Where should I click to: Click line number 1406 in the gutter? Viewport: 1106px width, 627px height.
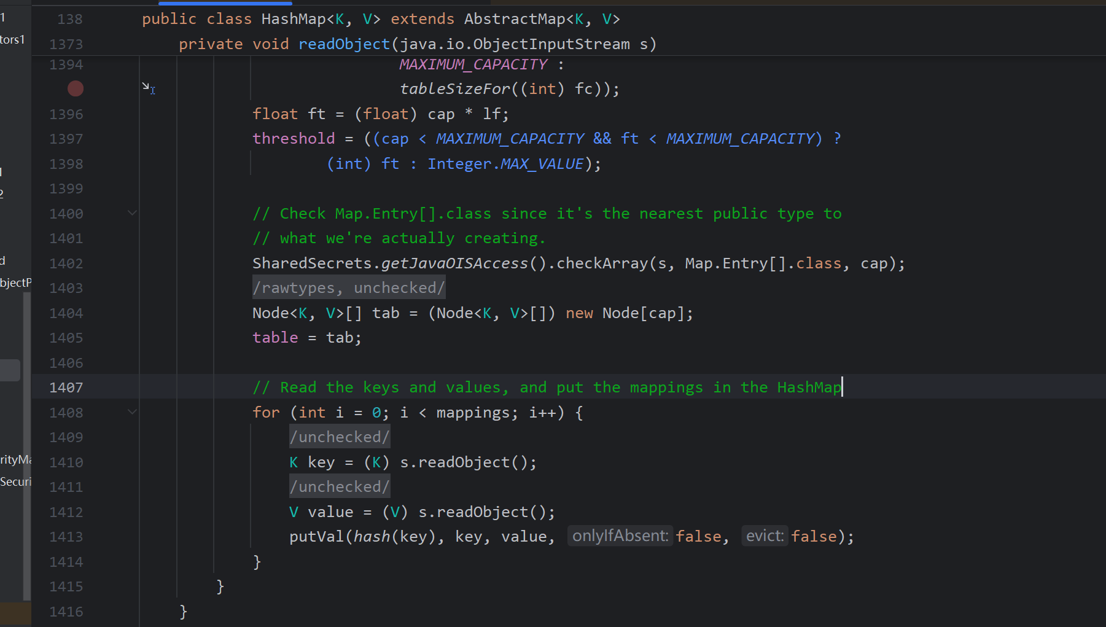click(66, 363)
